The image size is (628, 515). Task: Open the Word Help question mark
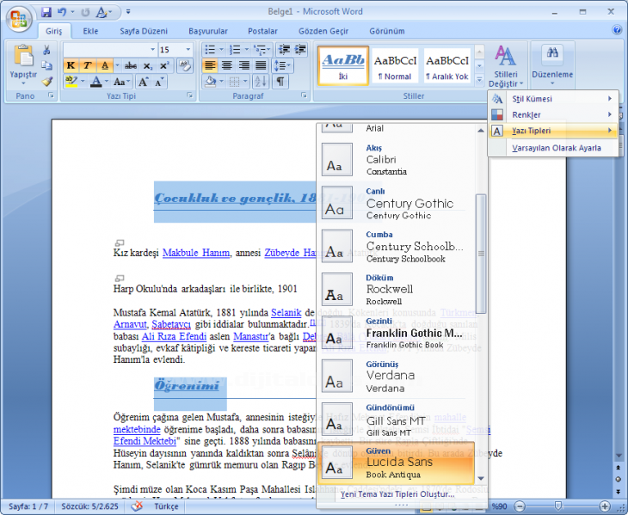(617, 30)
